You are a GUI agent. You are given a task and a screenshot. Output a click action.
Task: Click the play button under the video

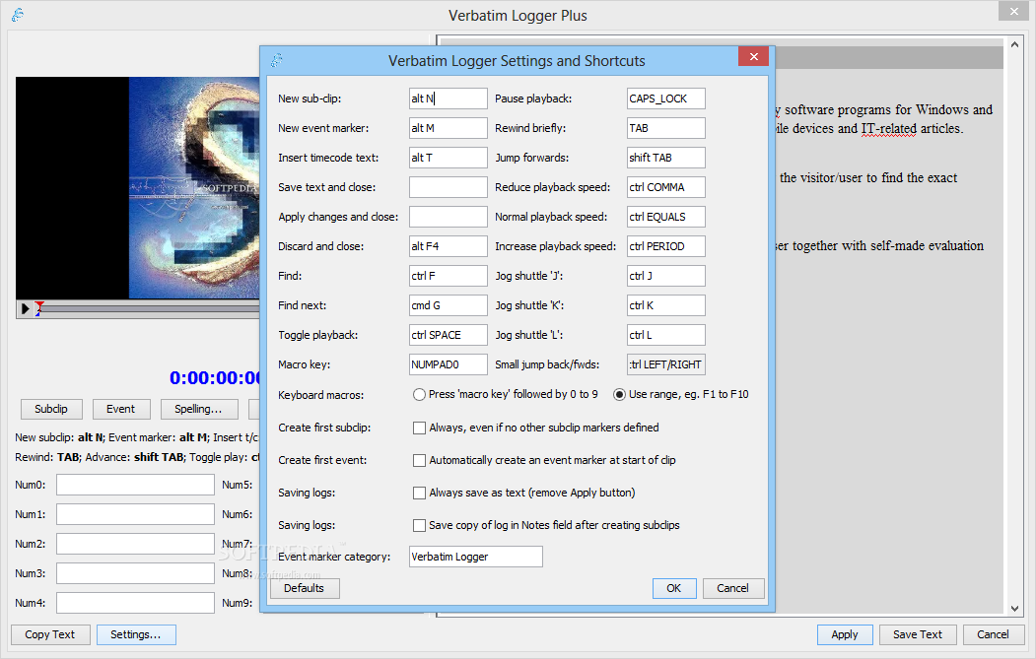25,308
